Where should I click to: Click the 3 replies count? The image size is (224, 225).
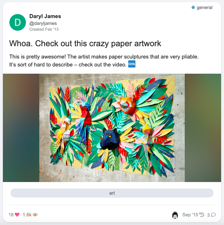point(209,215)
